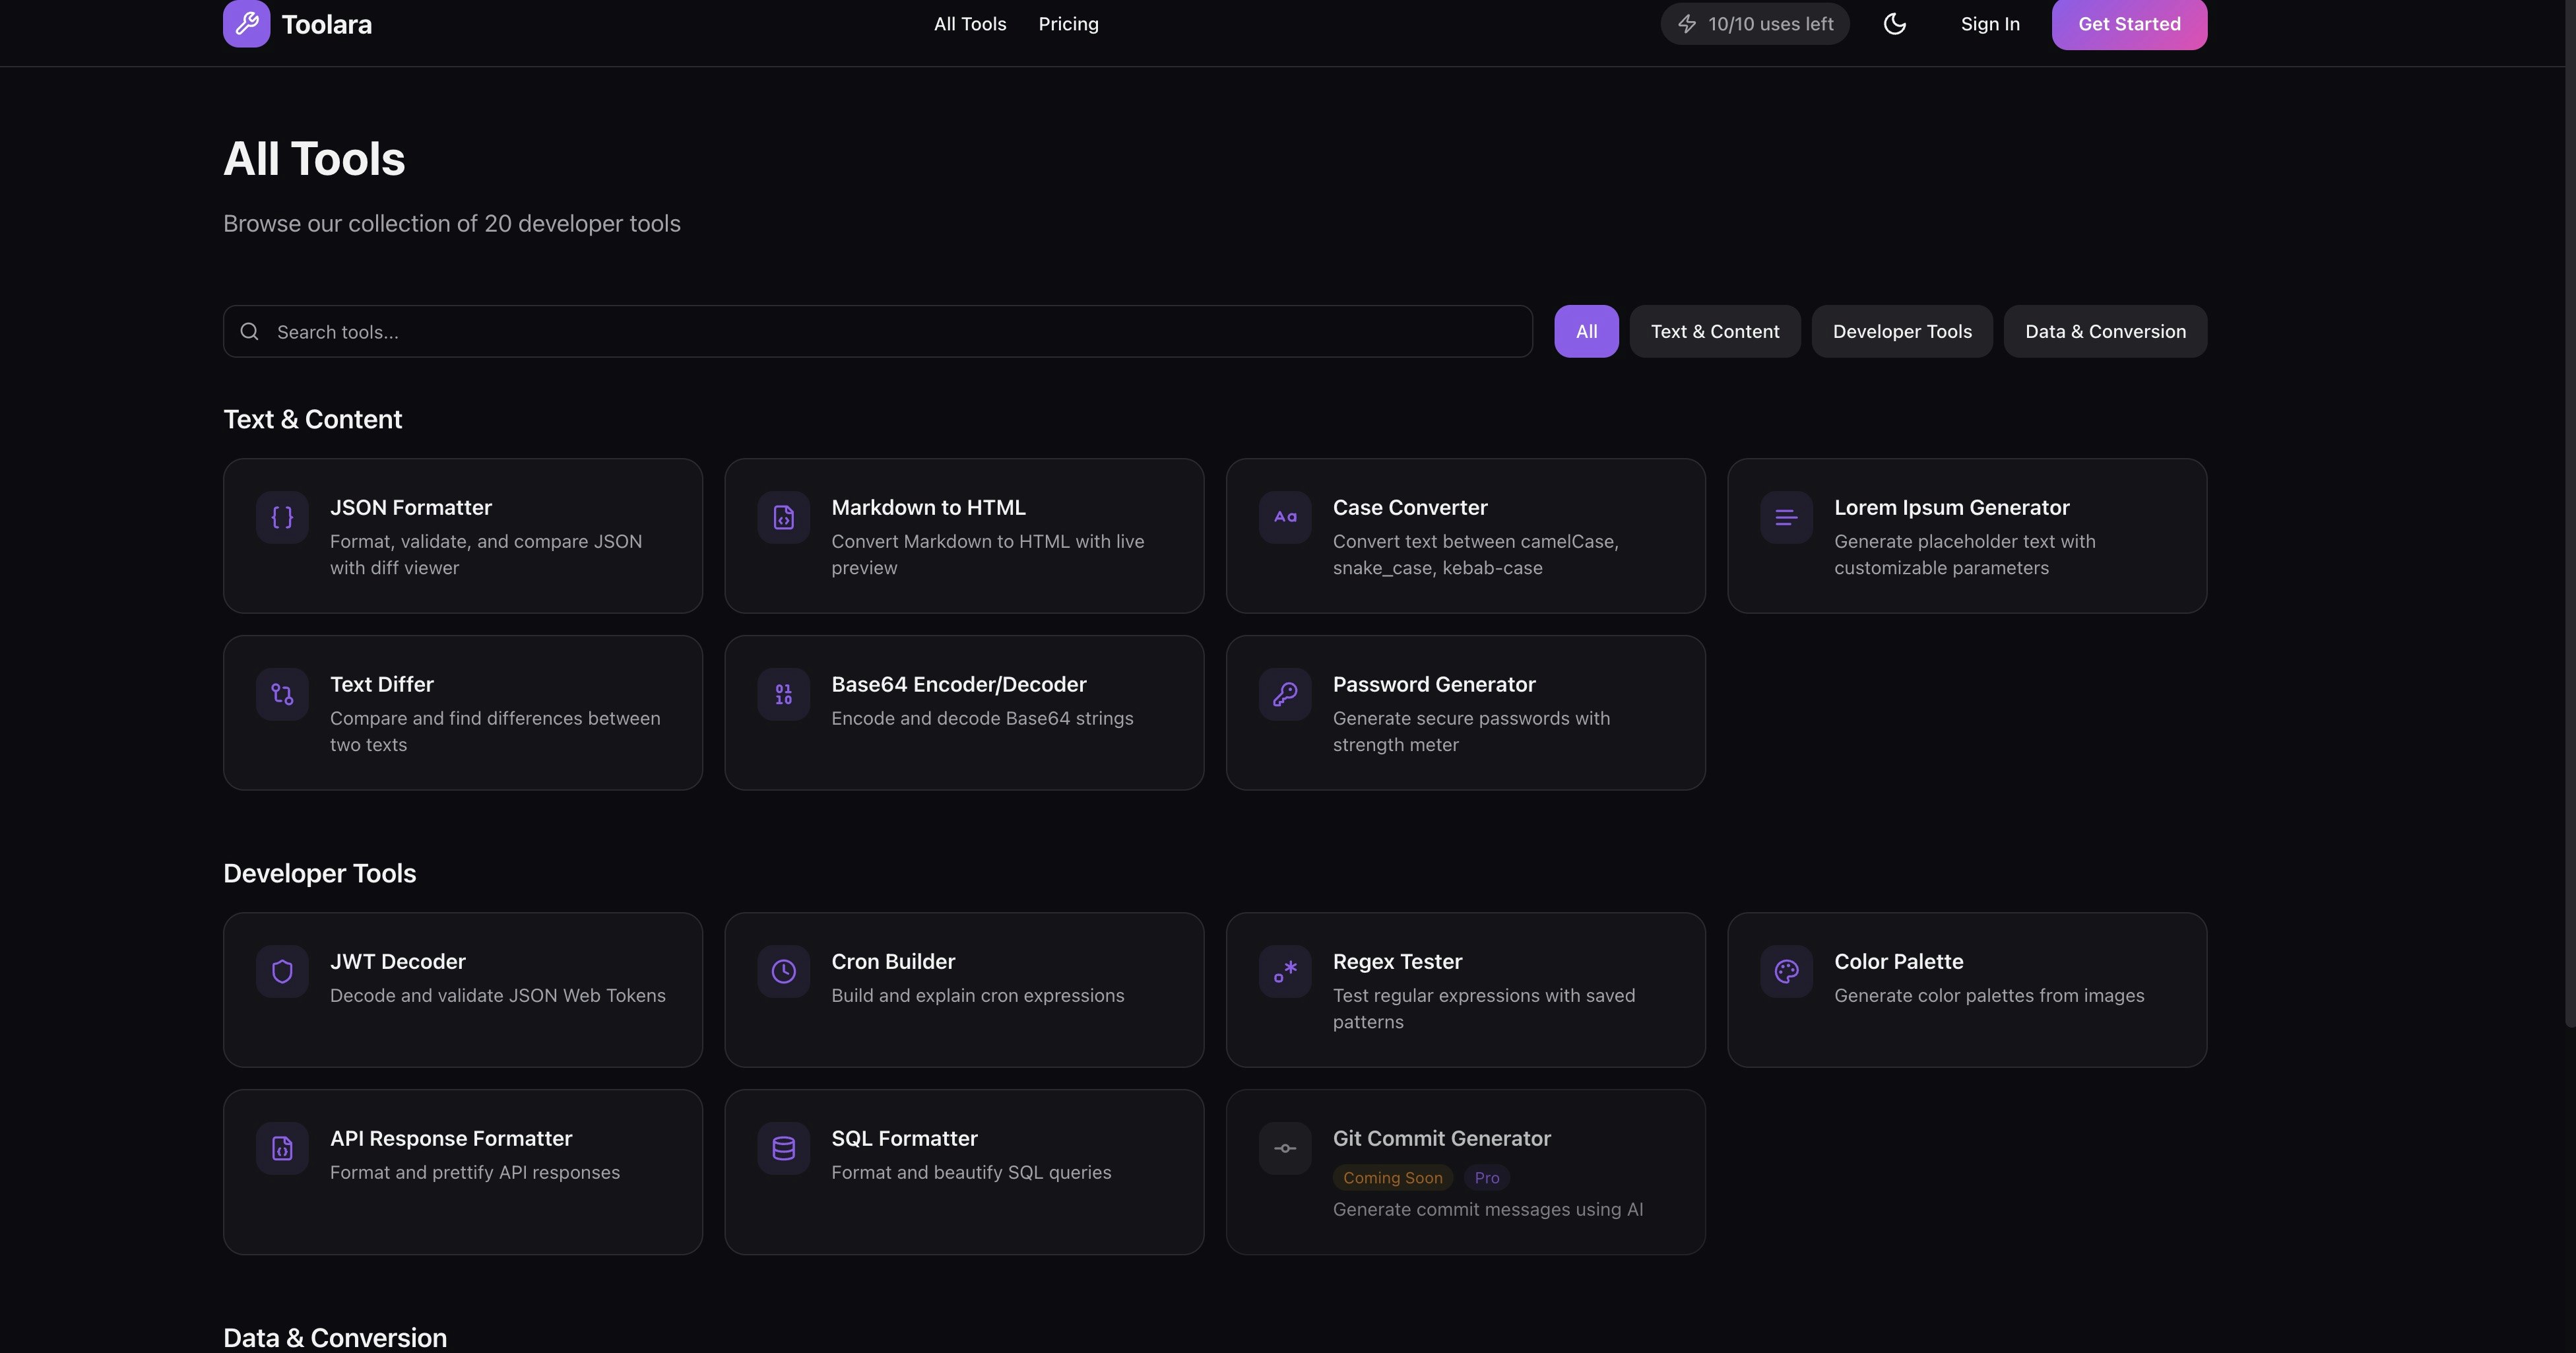The image size is (2576, 1353).
Task: Click the SQL Formatter database icon
Action: pos(783,1148)
